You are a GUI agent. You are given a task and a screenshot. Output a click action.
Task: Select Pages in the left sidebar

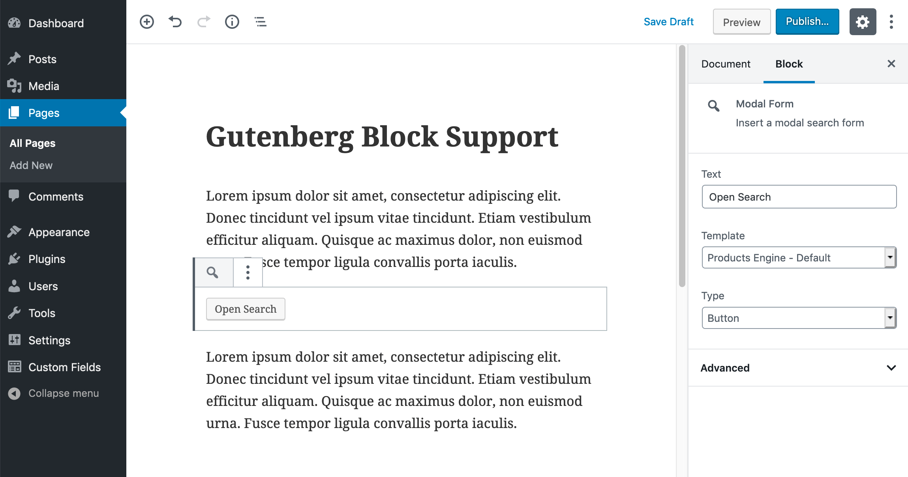pyautogui.click(x=44, y=113)
